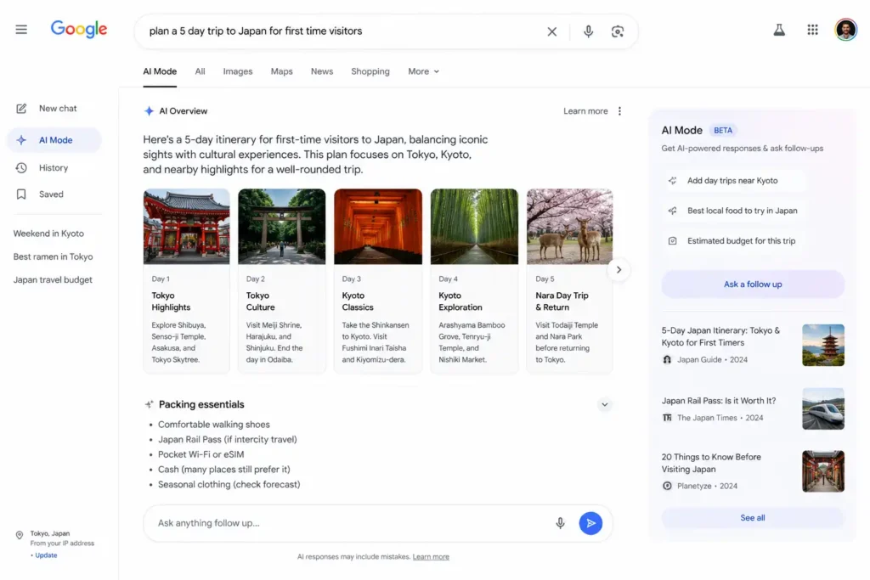Click the BETA badge next to AI Mode
This screenshot has width=870, height=580.
722,131
